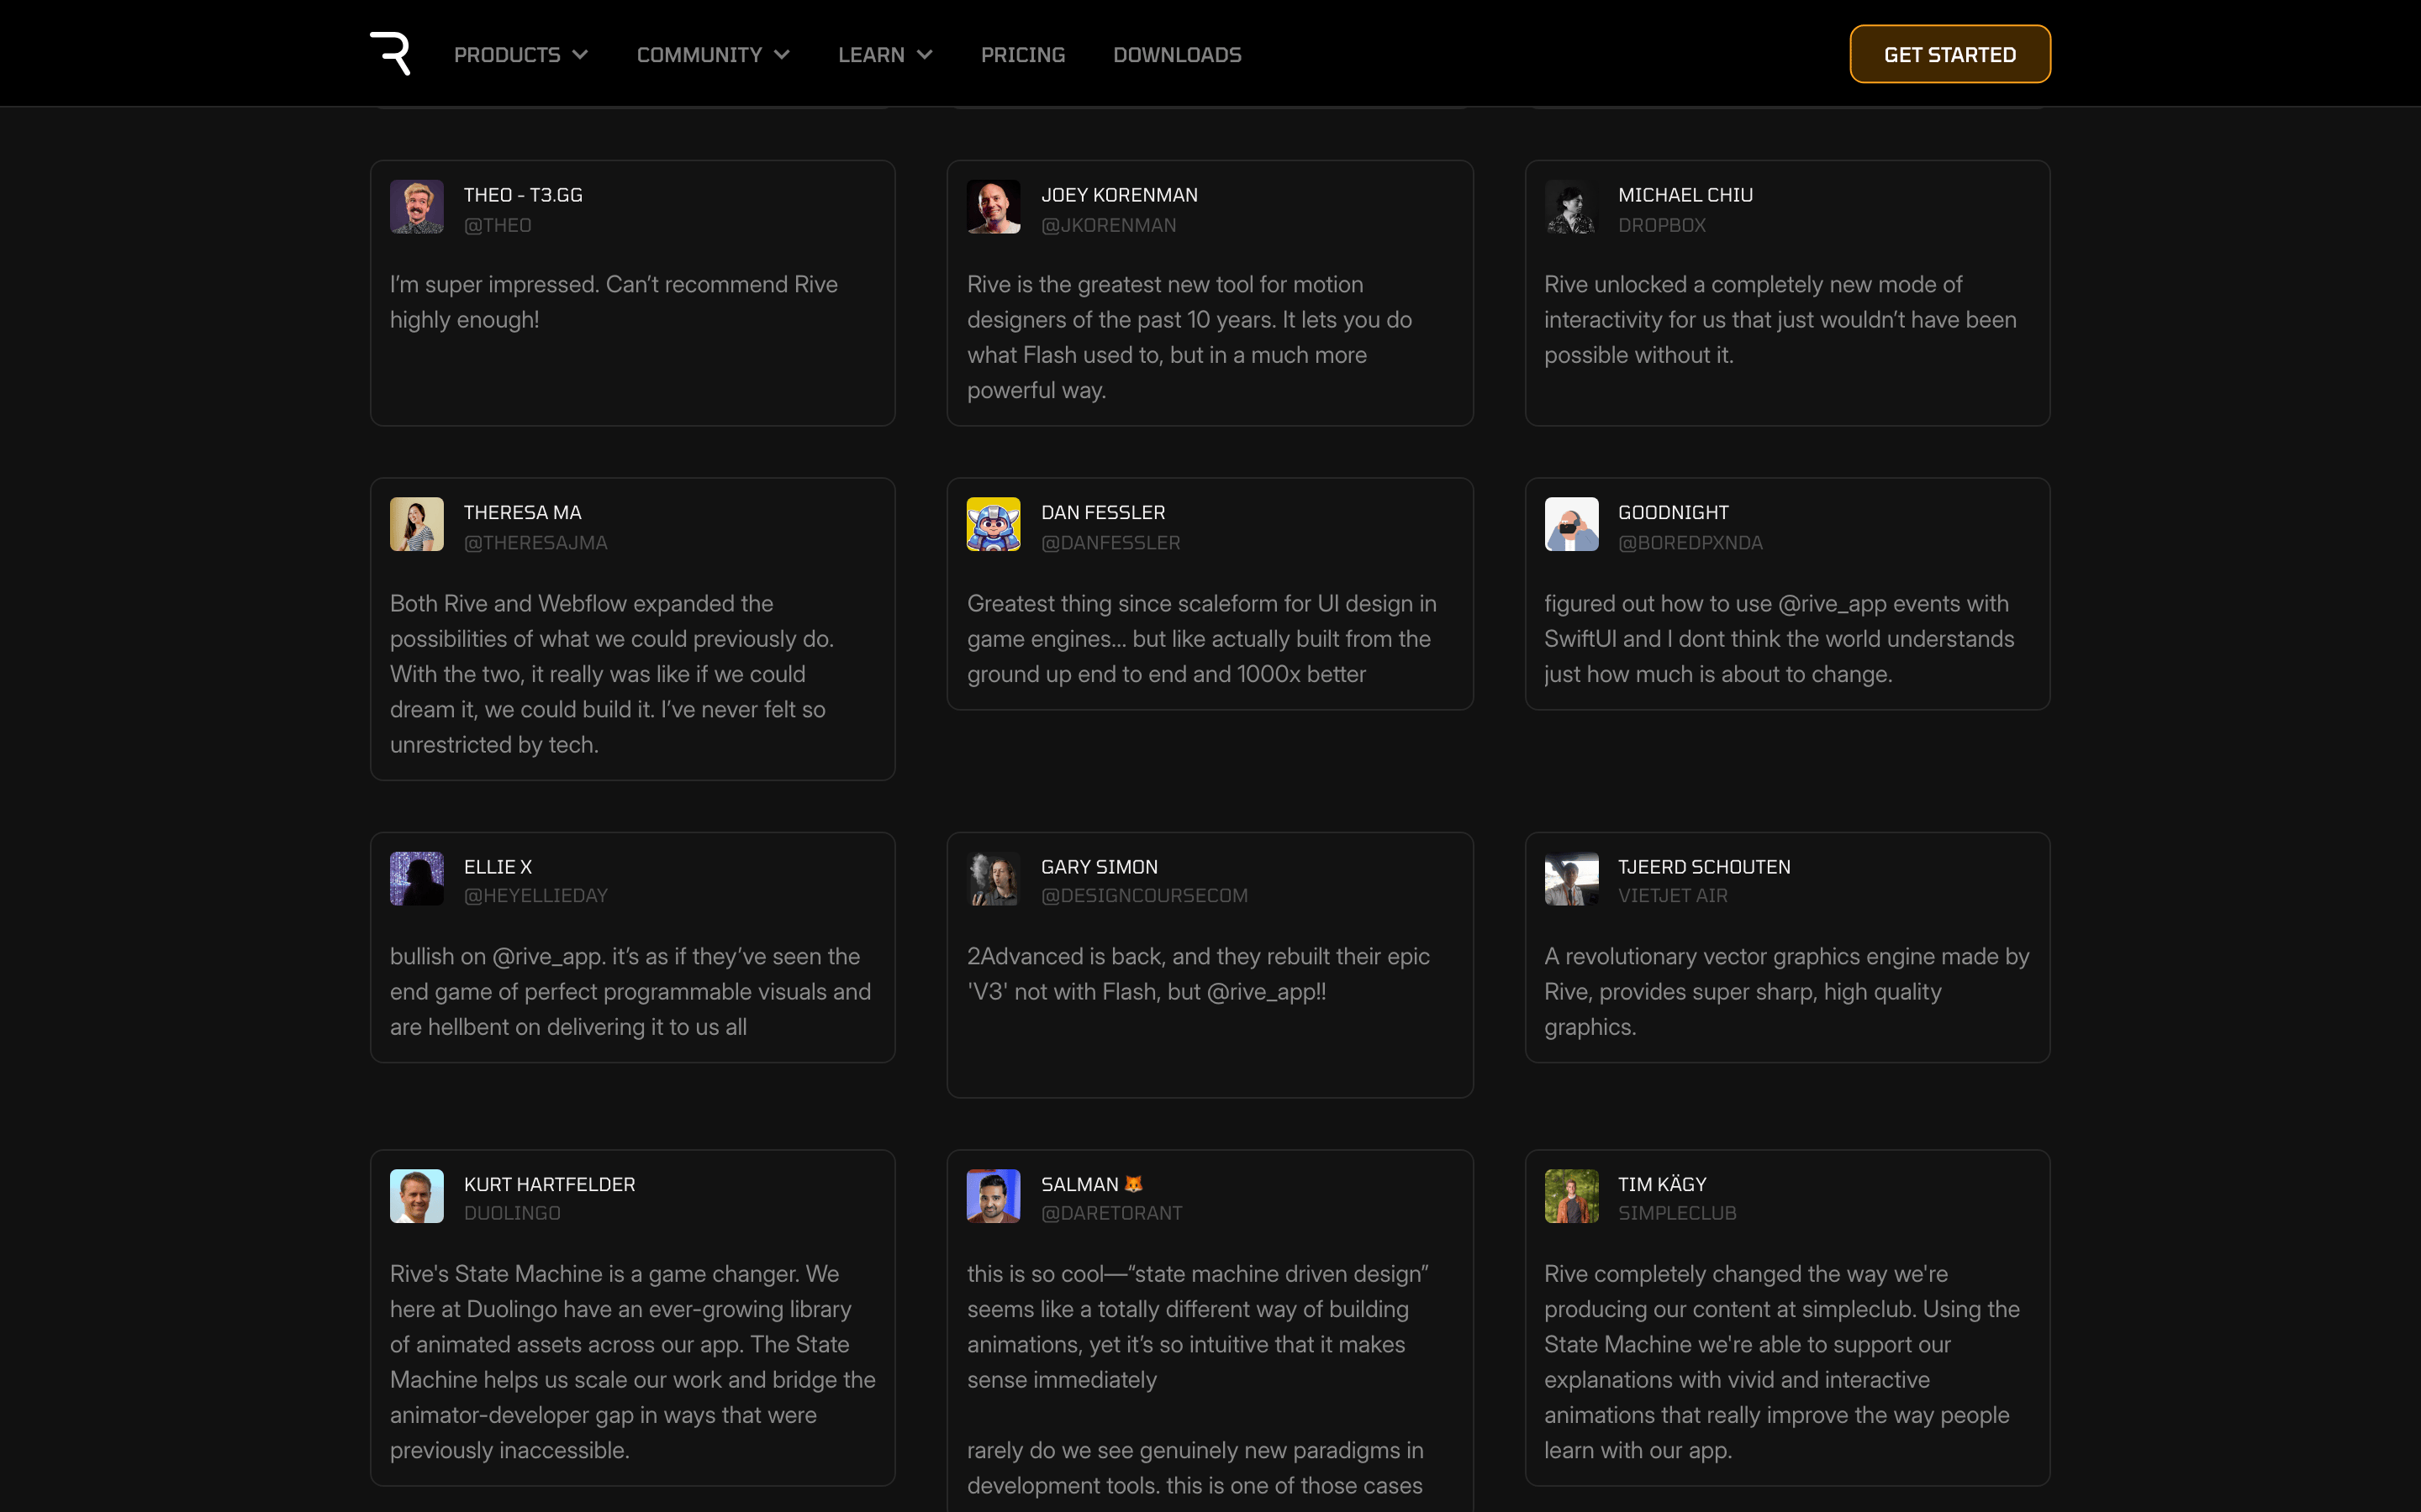2421x1512 pixels.
Task: Open Ellie X's testimonial card
Action: (x=632, y=947)
